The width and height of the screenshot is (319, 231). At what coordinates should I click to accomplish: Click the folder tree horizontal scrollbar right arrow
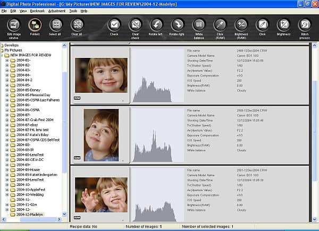[59, 219]
